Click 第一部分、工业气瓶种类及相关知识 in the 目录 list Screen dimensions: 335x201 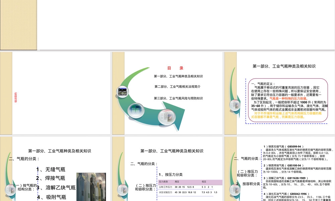[178, 76]
